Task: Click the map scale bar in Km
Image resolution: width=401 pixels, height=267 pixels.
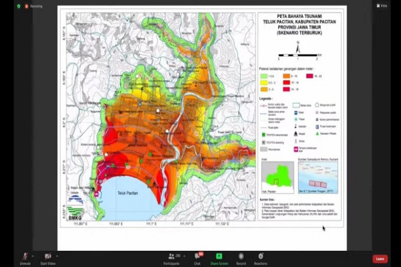Action: [x=299, y=56]
